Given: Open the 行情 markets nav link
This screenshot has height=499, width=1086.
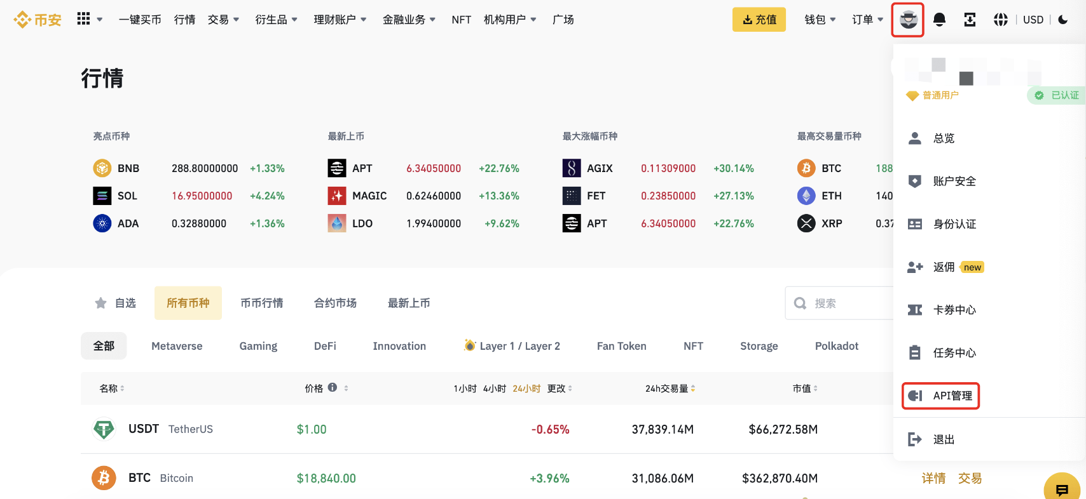Looking at the screenshot, I should point(184,20).
